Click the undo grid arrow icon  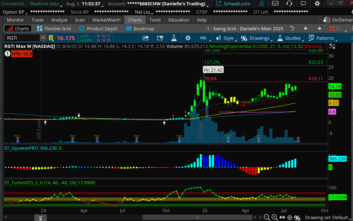click(292, 28)
